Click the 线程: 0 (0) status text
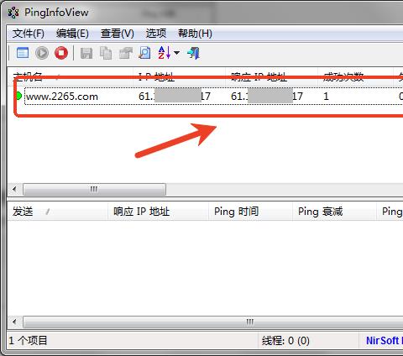Viewport: 403px width, 356px height. (285, 341)
